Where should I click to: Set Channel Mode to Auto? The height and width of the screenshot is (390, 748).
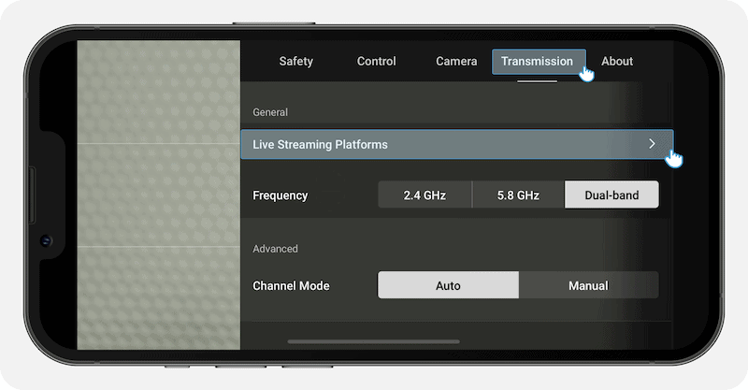point(448,285)
